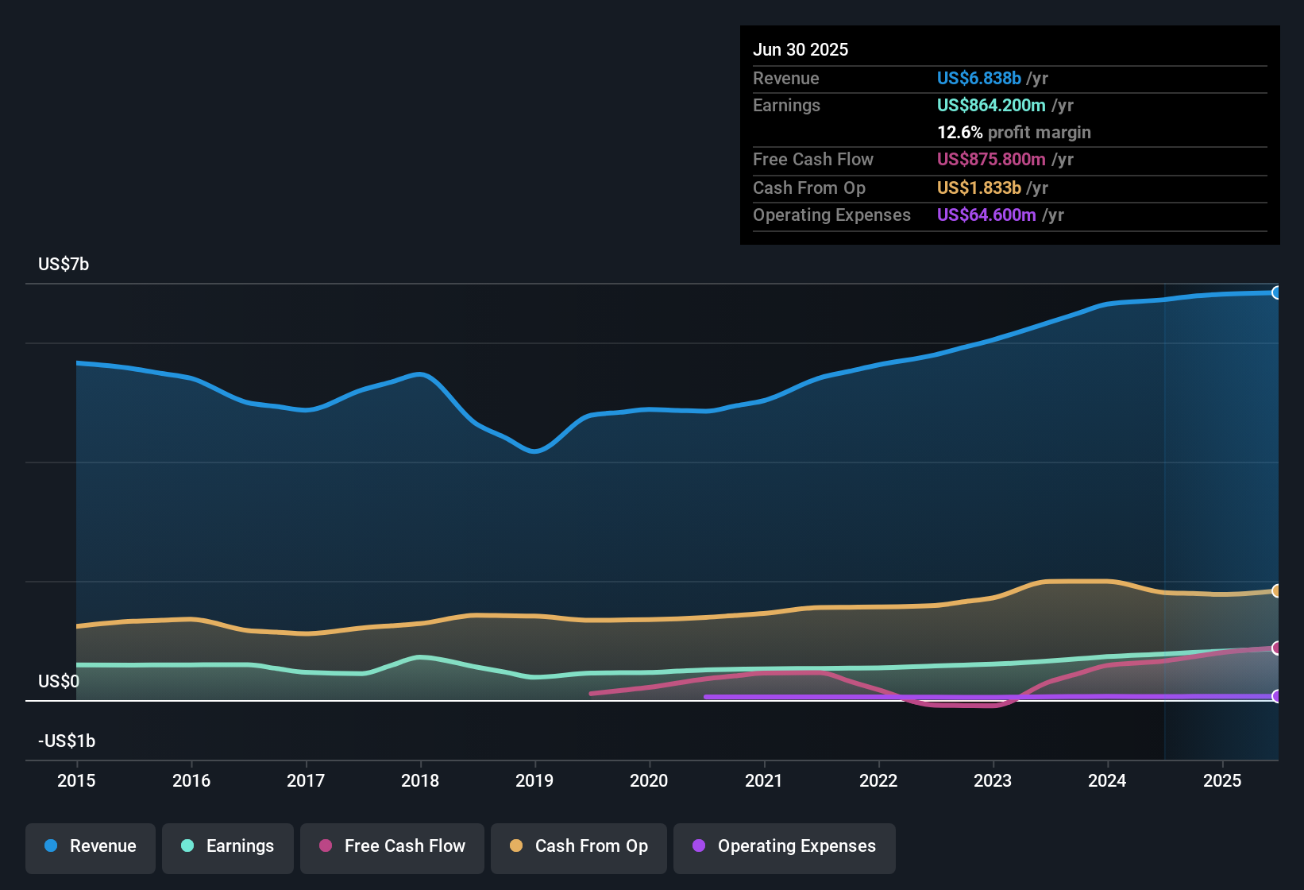Screen dimensions: 1304x890
Task: Toggle the Revenue legend series
Action: pyautogui.click(x=91, y=846)
